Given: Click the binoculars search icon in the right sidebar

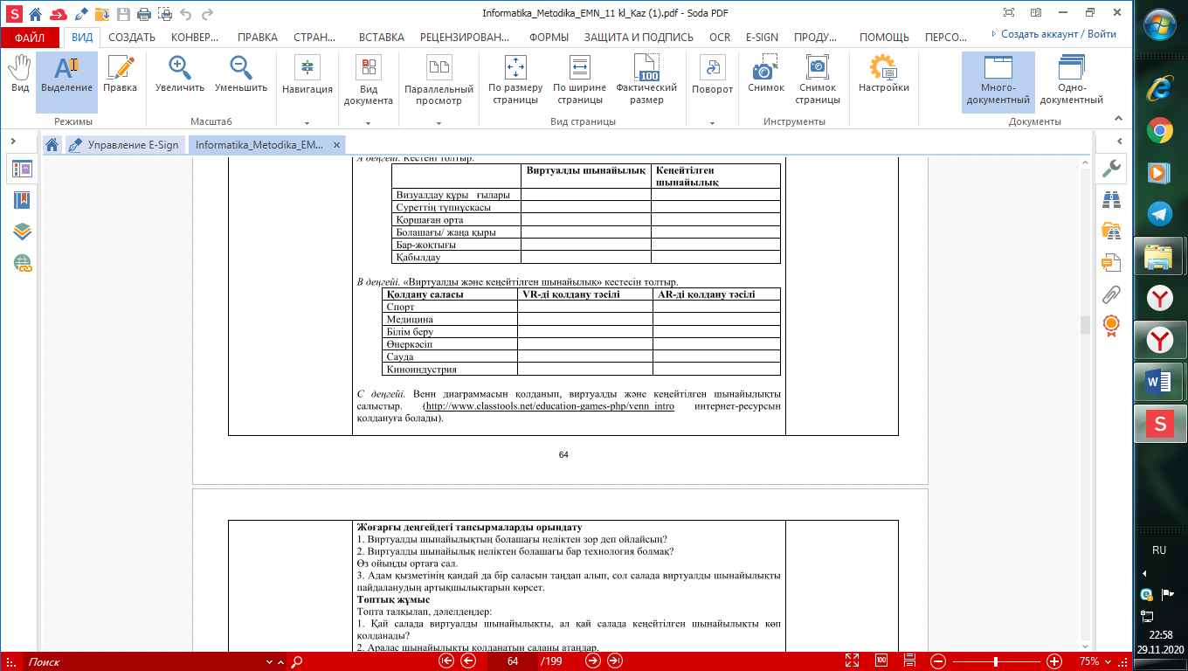Looking at the screenshot, I should (x=1111, y=200).
